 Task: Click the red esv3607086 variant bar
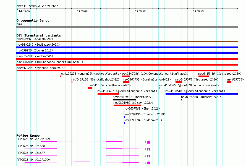click(x=126, y=76)
